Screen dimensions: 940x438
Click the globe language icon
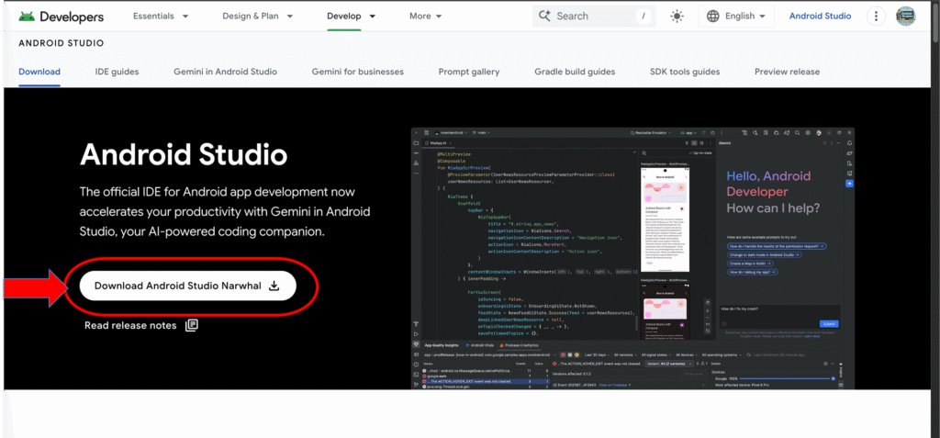coord(713,16)
